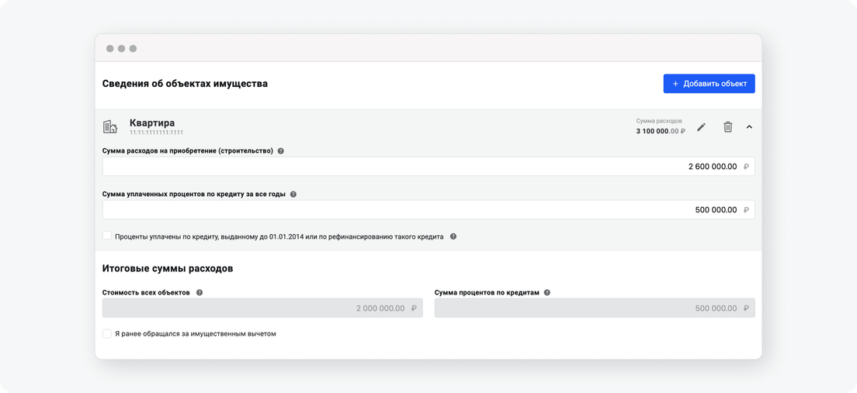
Task: Click the disabled Стоимость всех объектов field
Action: coord(262,308)
